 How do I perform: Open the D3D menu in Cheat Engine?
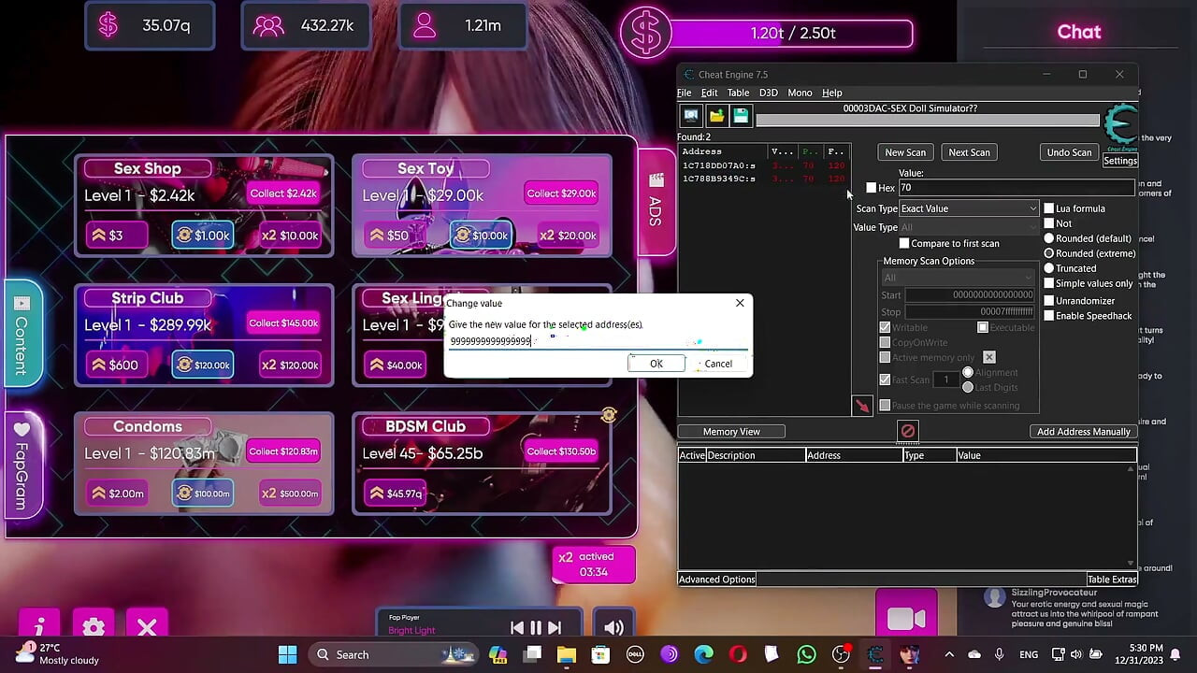(x=769, y=93)
